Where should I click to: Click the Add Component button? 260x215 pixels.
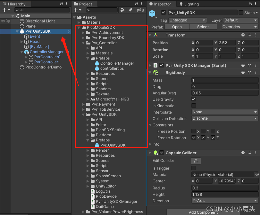pyautogui.click(x=203, y=212)
